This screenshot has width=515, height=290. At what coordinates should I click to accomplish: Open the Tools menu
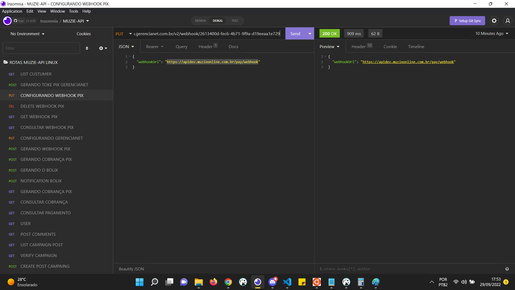[73, 11]
